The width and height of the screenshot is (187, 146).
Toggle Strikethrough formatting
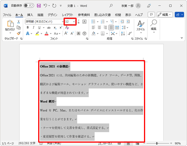[49, 27]
